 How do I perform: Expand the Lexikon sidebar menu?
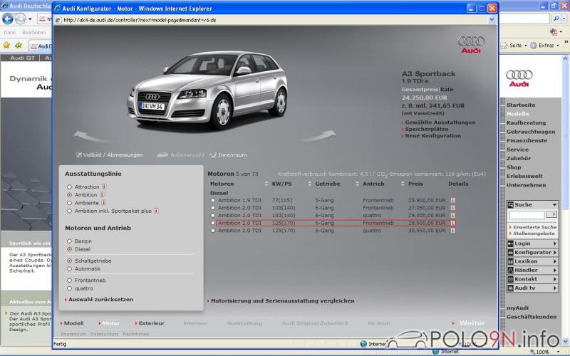coord(555,261)
